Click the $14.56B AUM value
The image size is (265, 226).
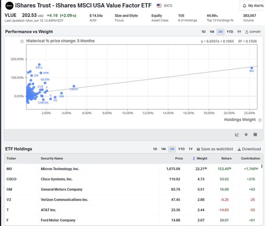pyautogui.click(x=96, y=16)
